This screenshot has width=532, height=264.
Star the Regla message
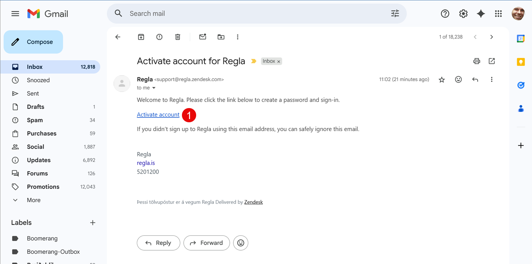coord(442,80)
